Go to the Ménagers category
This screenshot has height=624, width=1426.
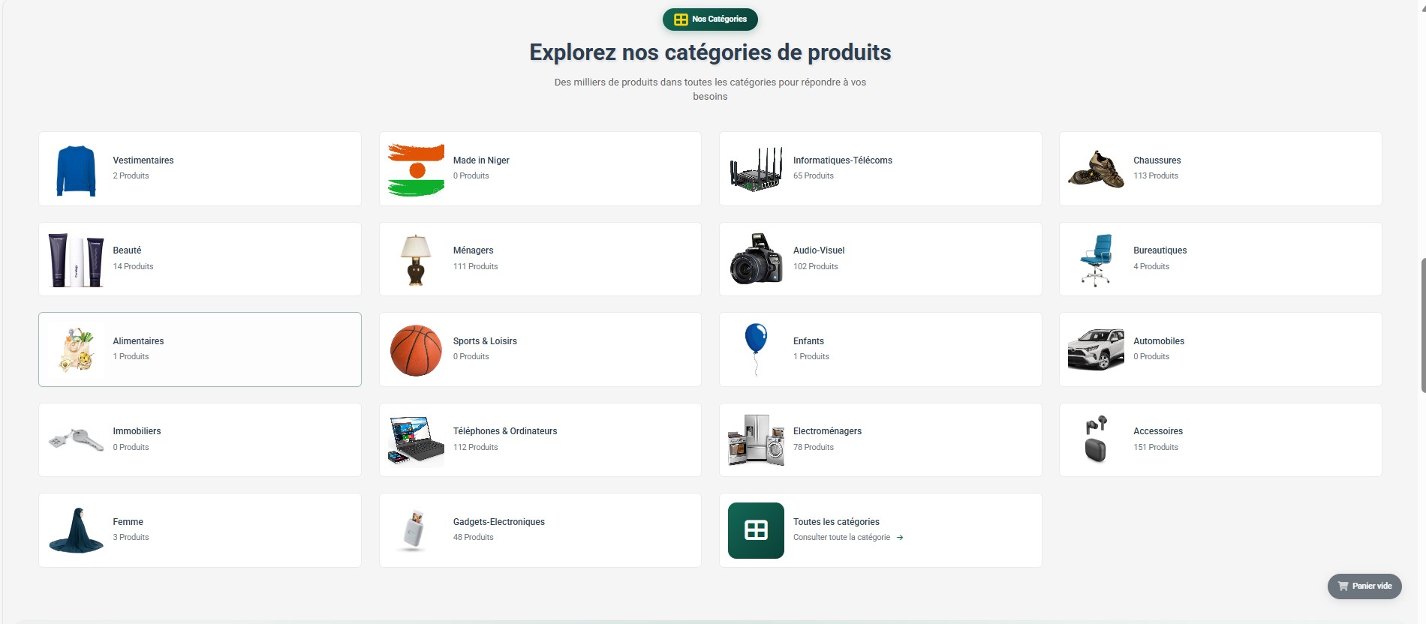click(473, 250)
